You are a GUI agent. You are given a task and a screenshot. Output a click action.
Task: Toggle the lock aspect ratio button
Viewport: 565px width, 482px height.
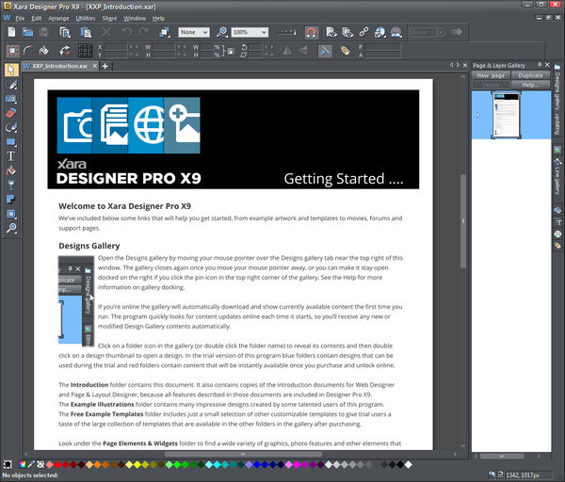click(x=231, y=51)
